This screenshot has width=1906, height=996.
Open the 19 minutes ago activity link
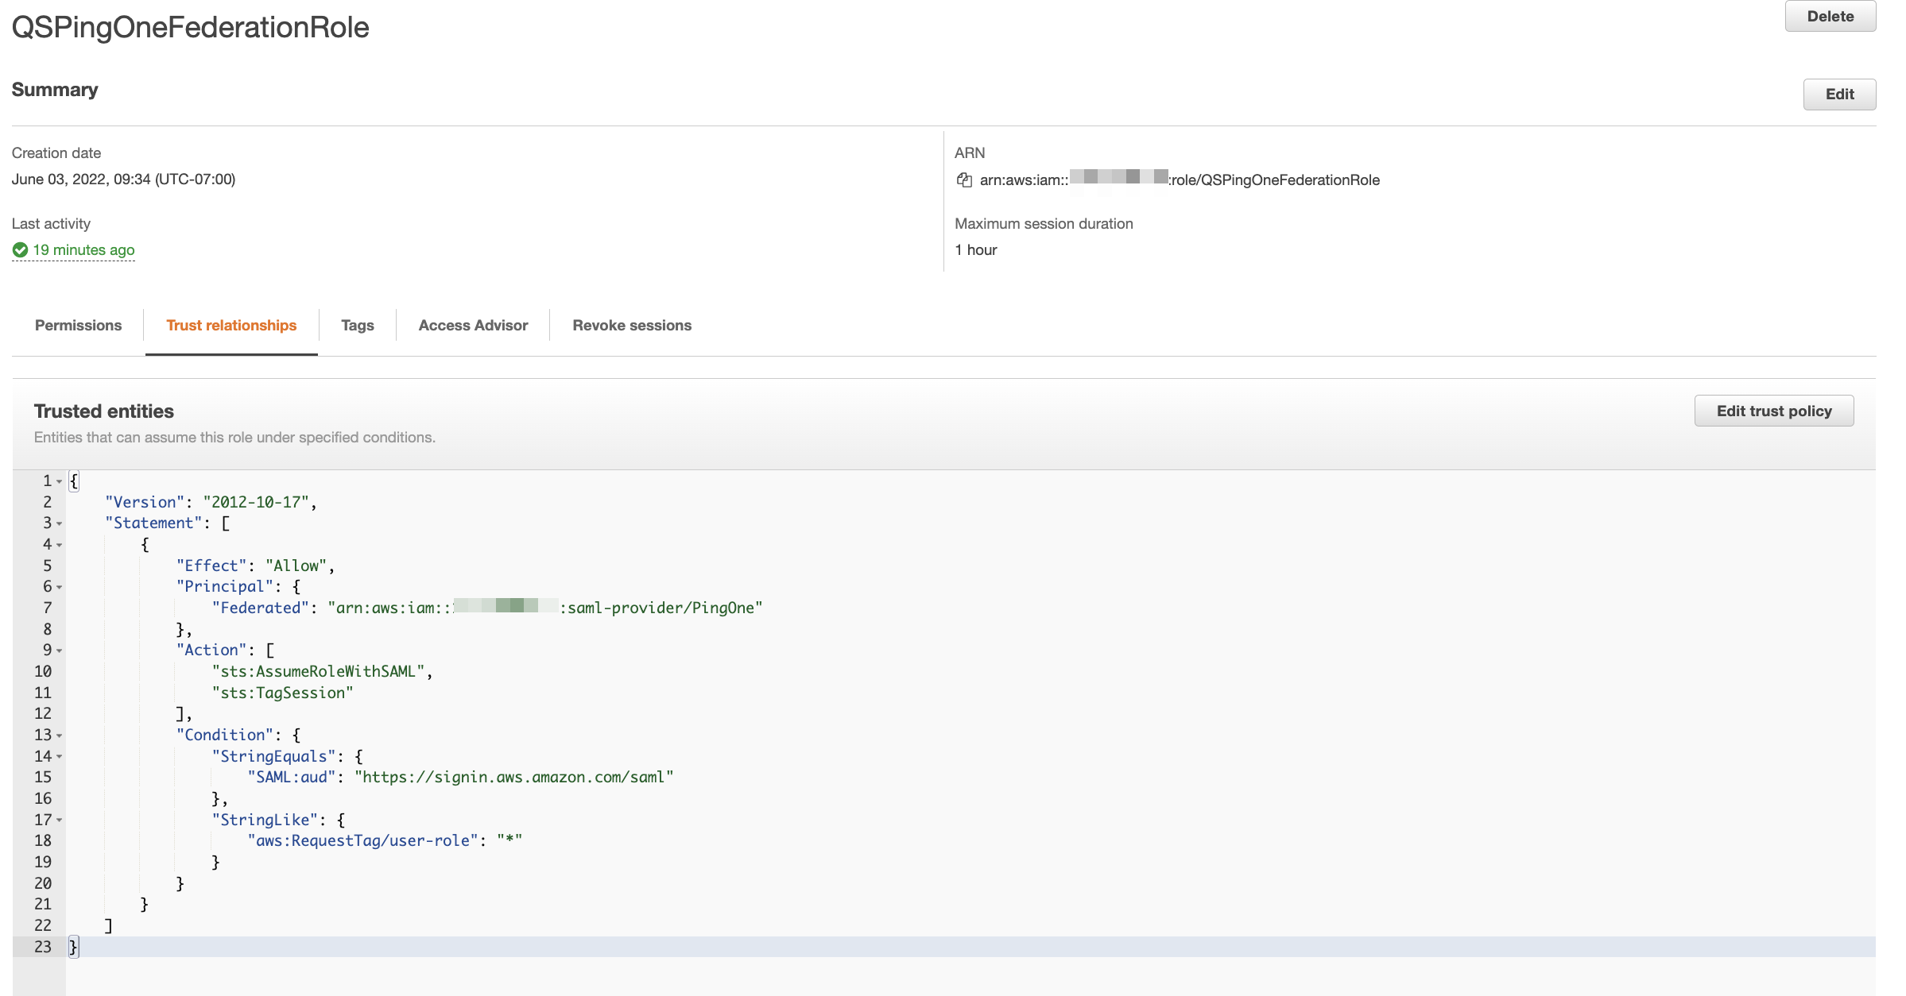(83, 250)
